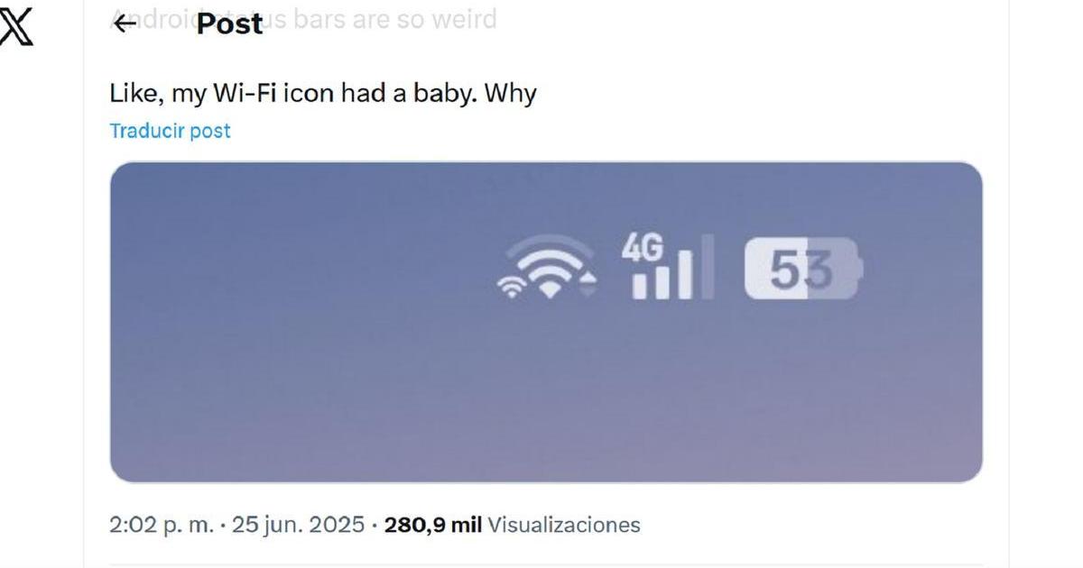1083x568 pixels.
Task: Click the battery icon showing 53
Action: (803, 269)
